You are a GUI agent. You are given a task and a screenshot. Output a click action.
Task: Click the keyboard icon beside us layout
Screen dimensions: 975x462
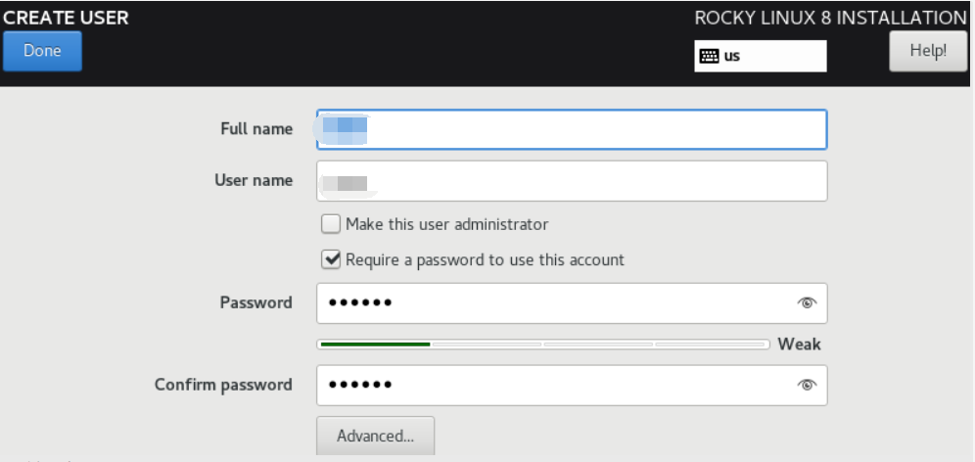click(709, 56)
